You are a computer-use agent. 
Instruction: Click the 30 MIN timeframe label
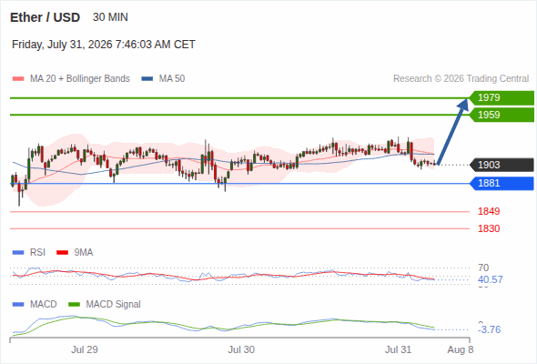click(x=110, y=17)
